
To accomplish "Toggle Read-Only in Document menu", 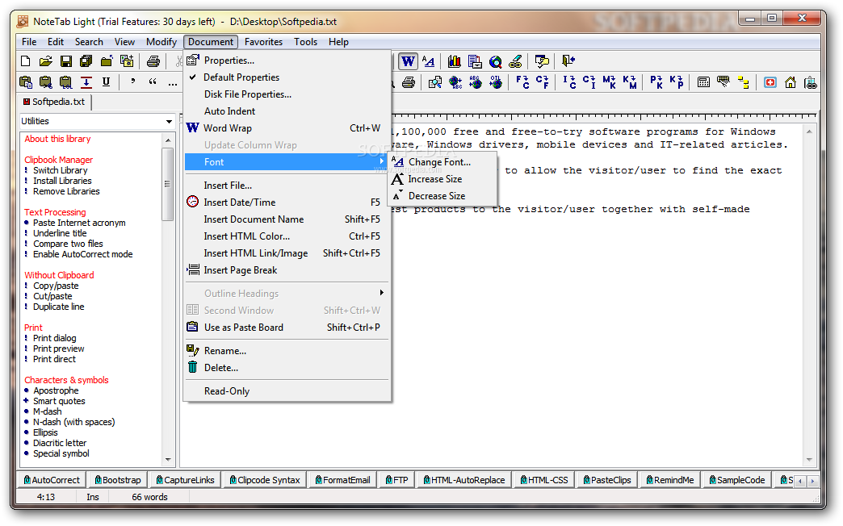I will click(287, 391).
